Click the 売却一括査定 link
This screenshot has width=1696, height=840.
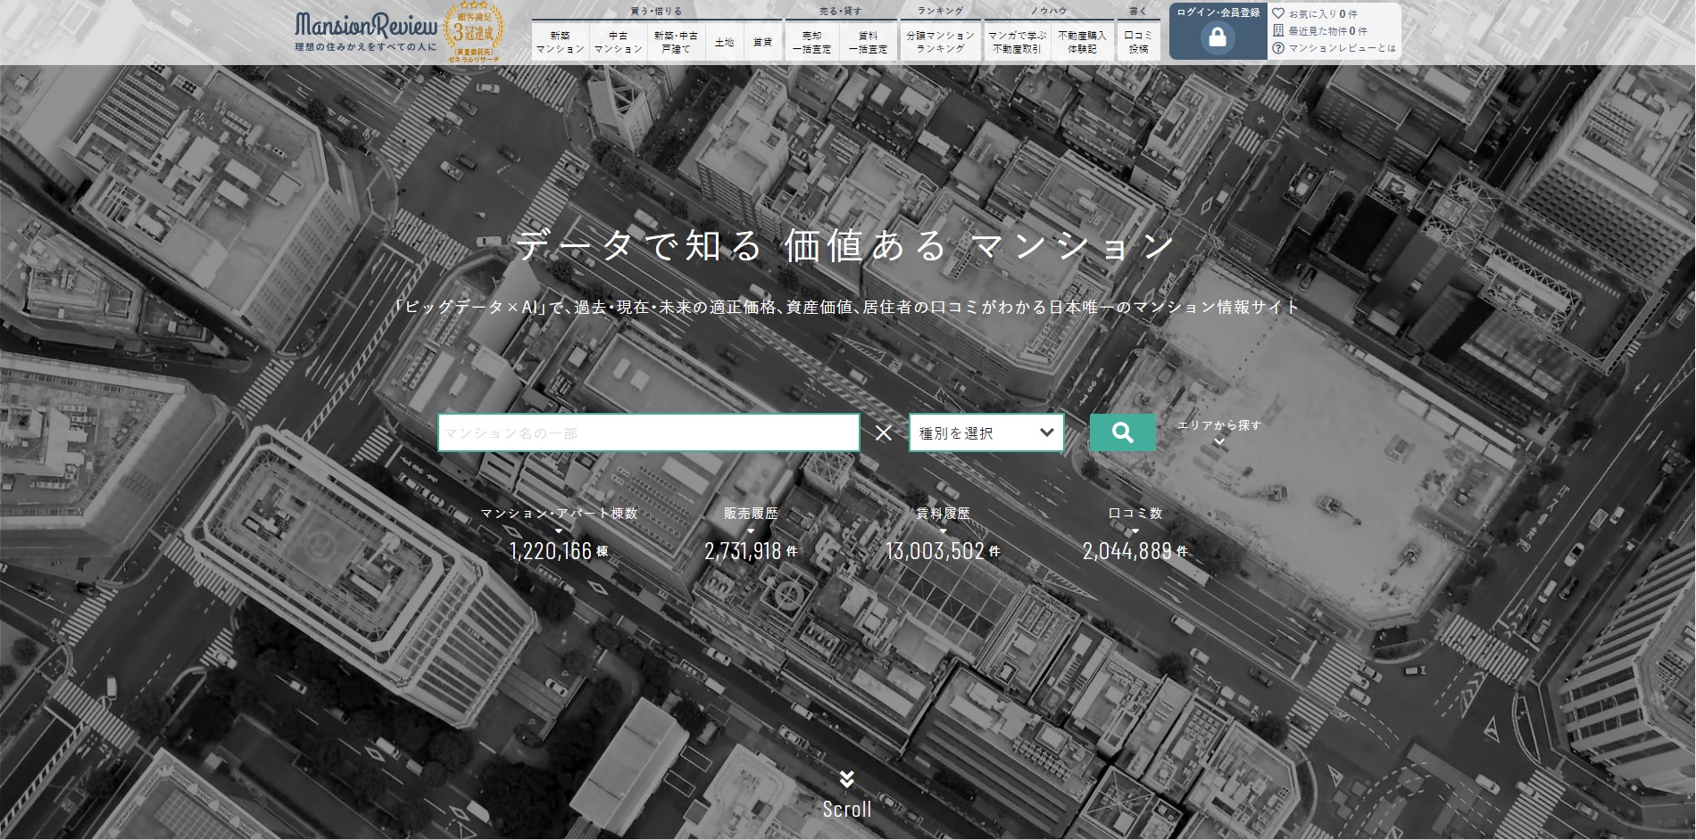coord(814,40)
